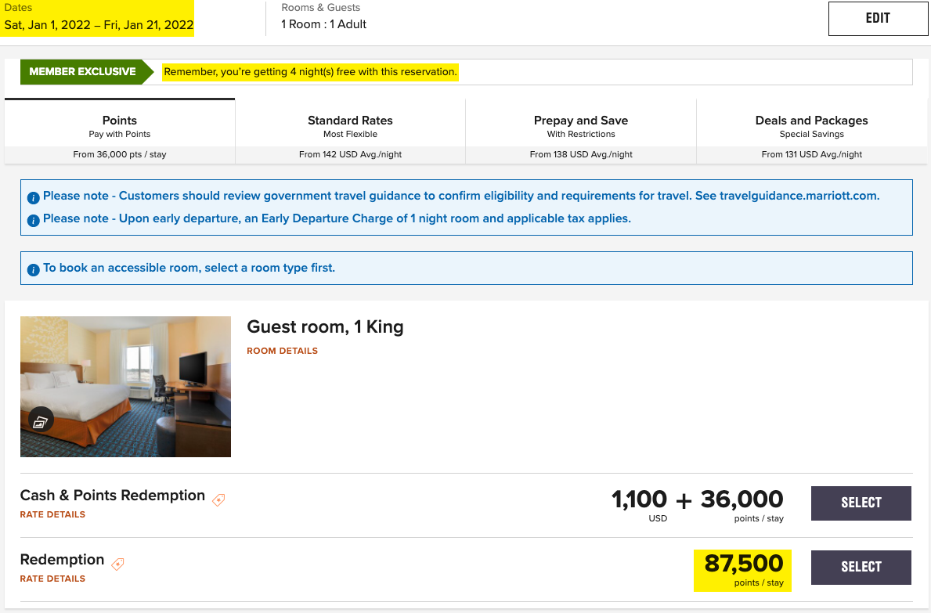Open RATE DETAILS under Cash & Points Redemption
This screenshot has height=613, width=931.
(x=52, y=514)
